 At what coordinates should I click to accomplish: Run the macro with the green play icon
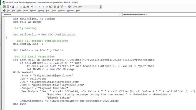click(x=40, y=7)
